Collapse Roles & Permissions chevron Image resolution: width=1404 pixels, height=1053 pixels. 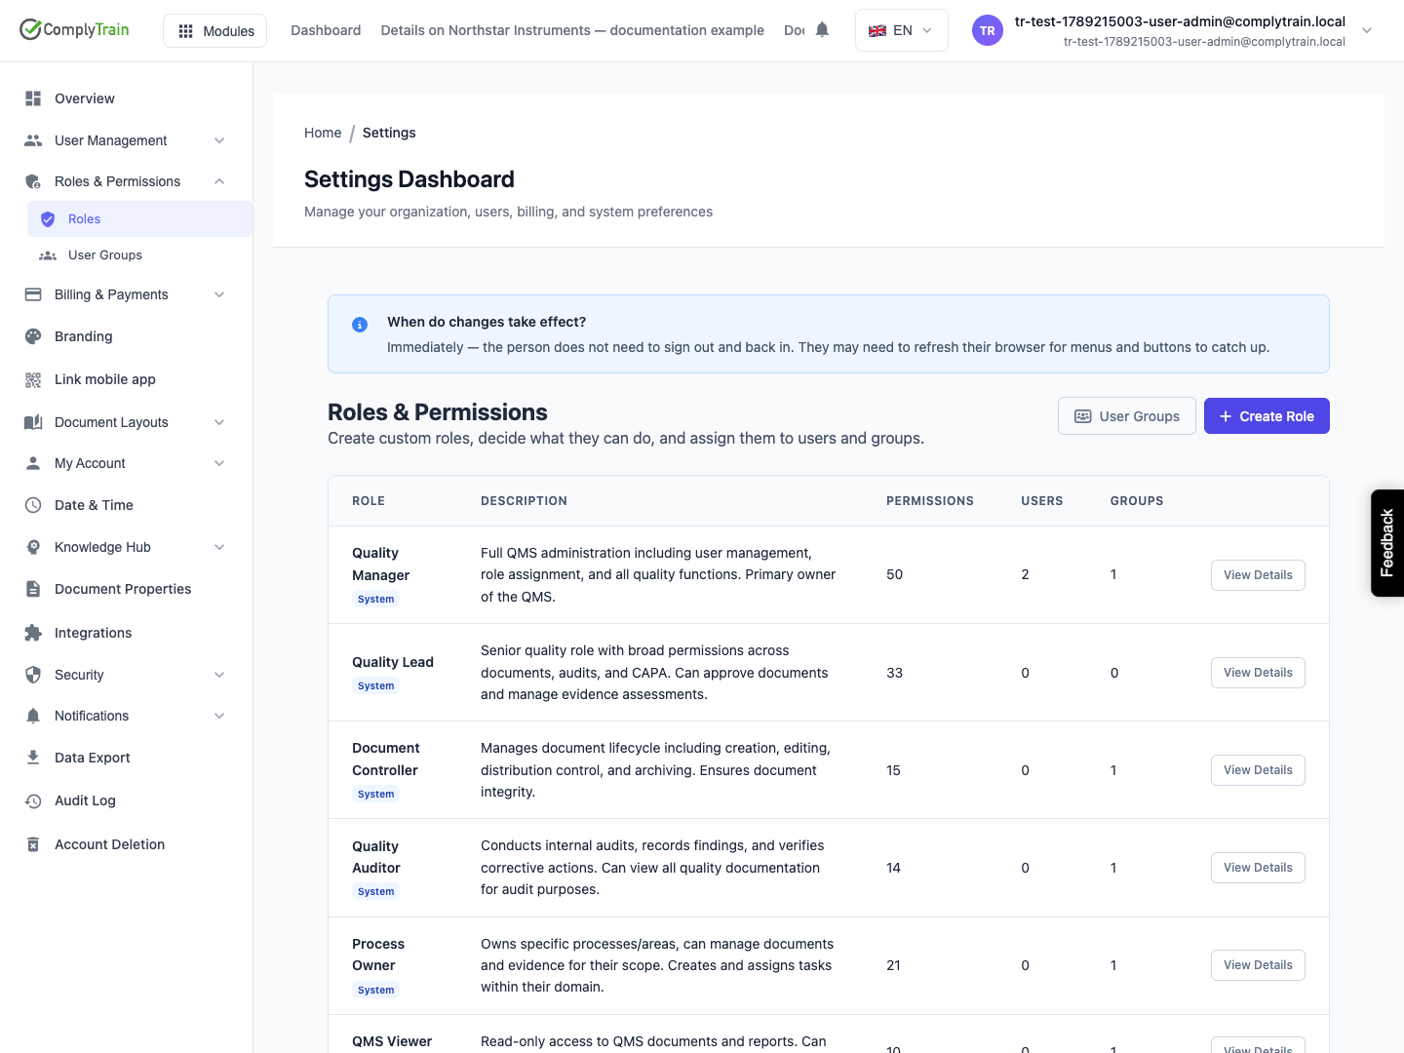point(219,181)
